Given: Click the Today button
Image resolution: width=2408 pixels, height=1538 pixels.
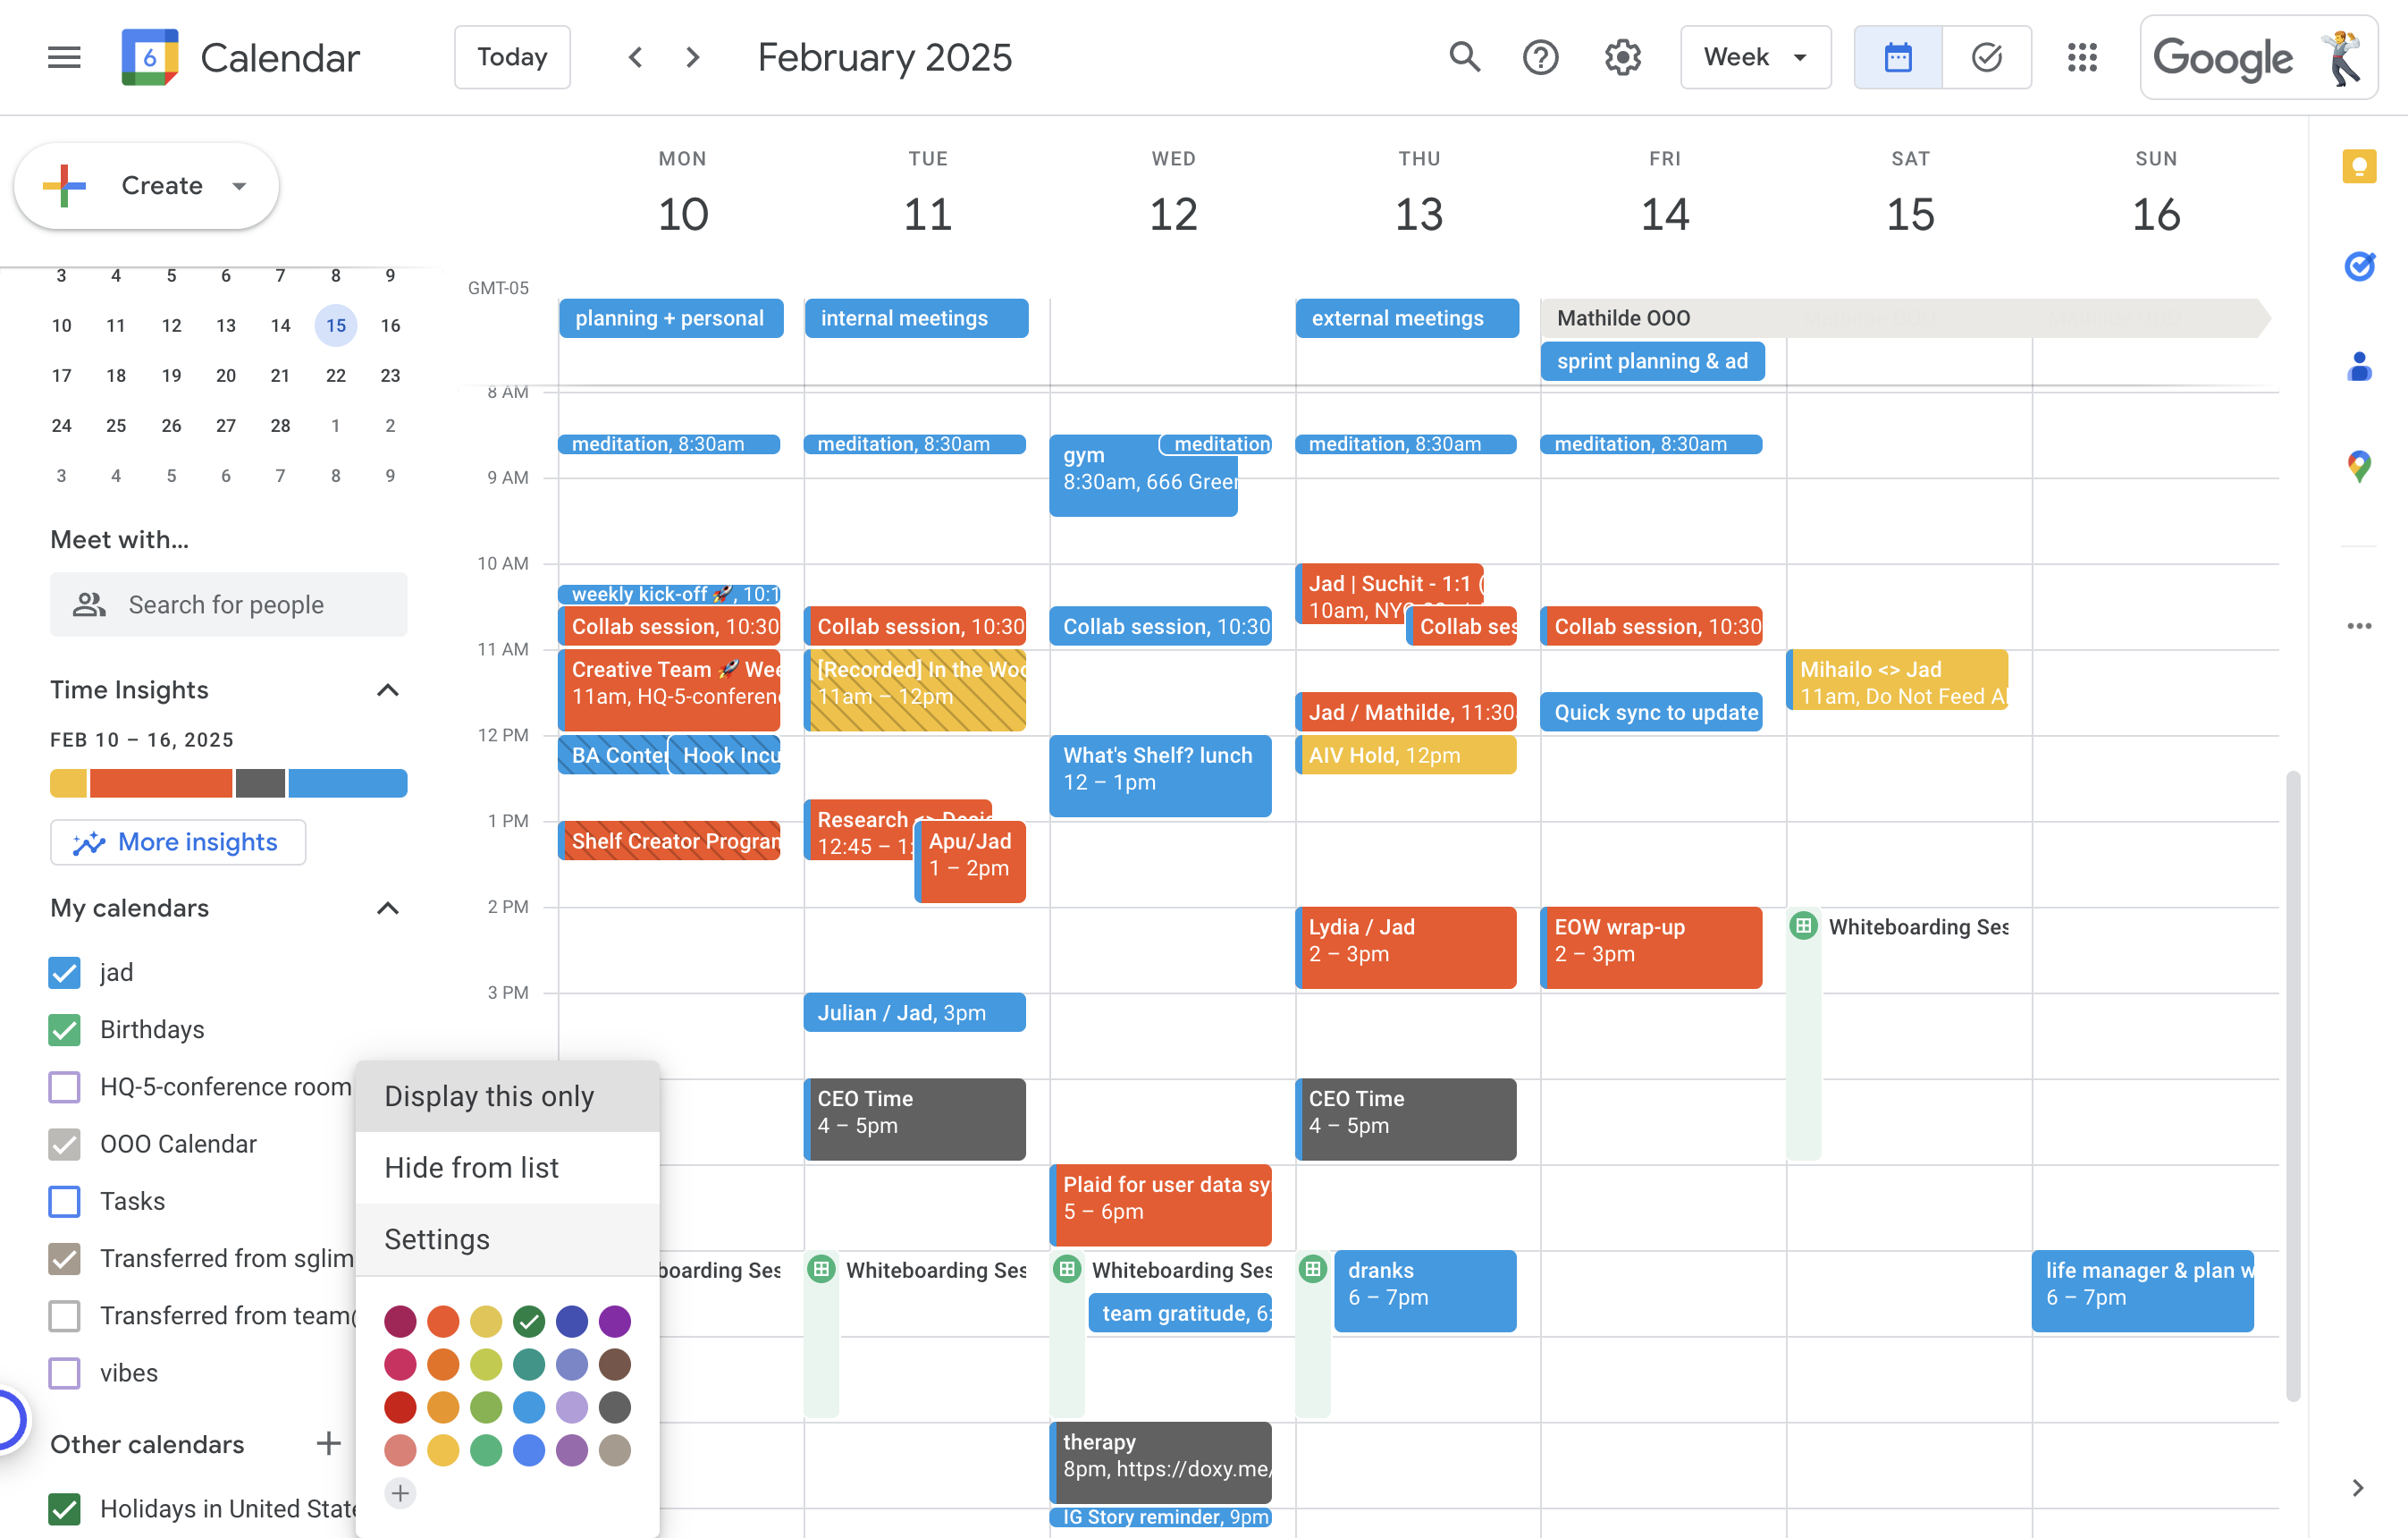Looking at the screenshot, I should [512, 57].
